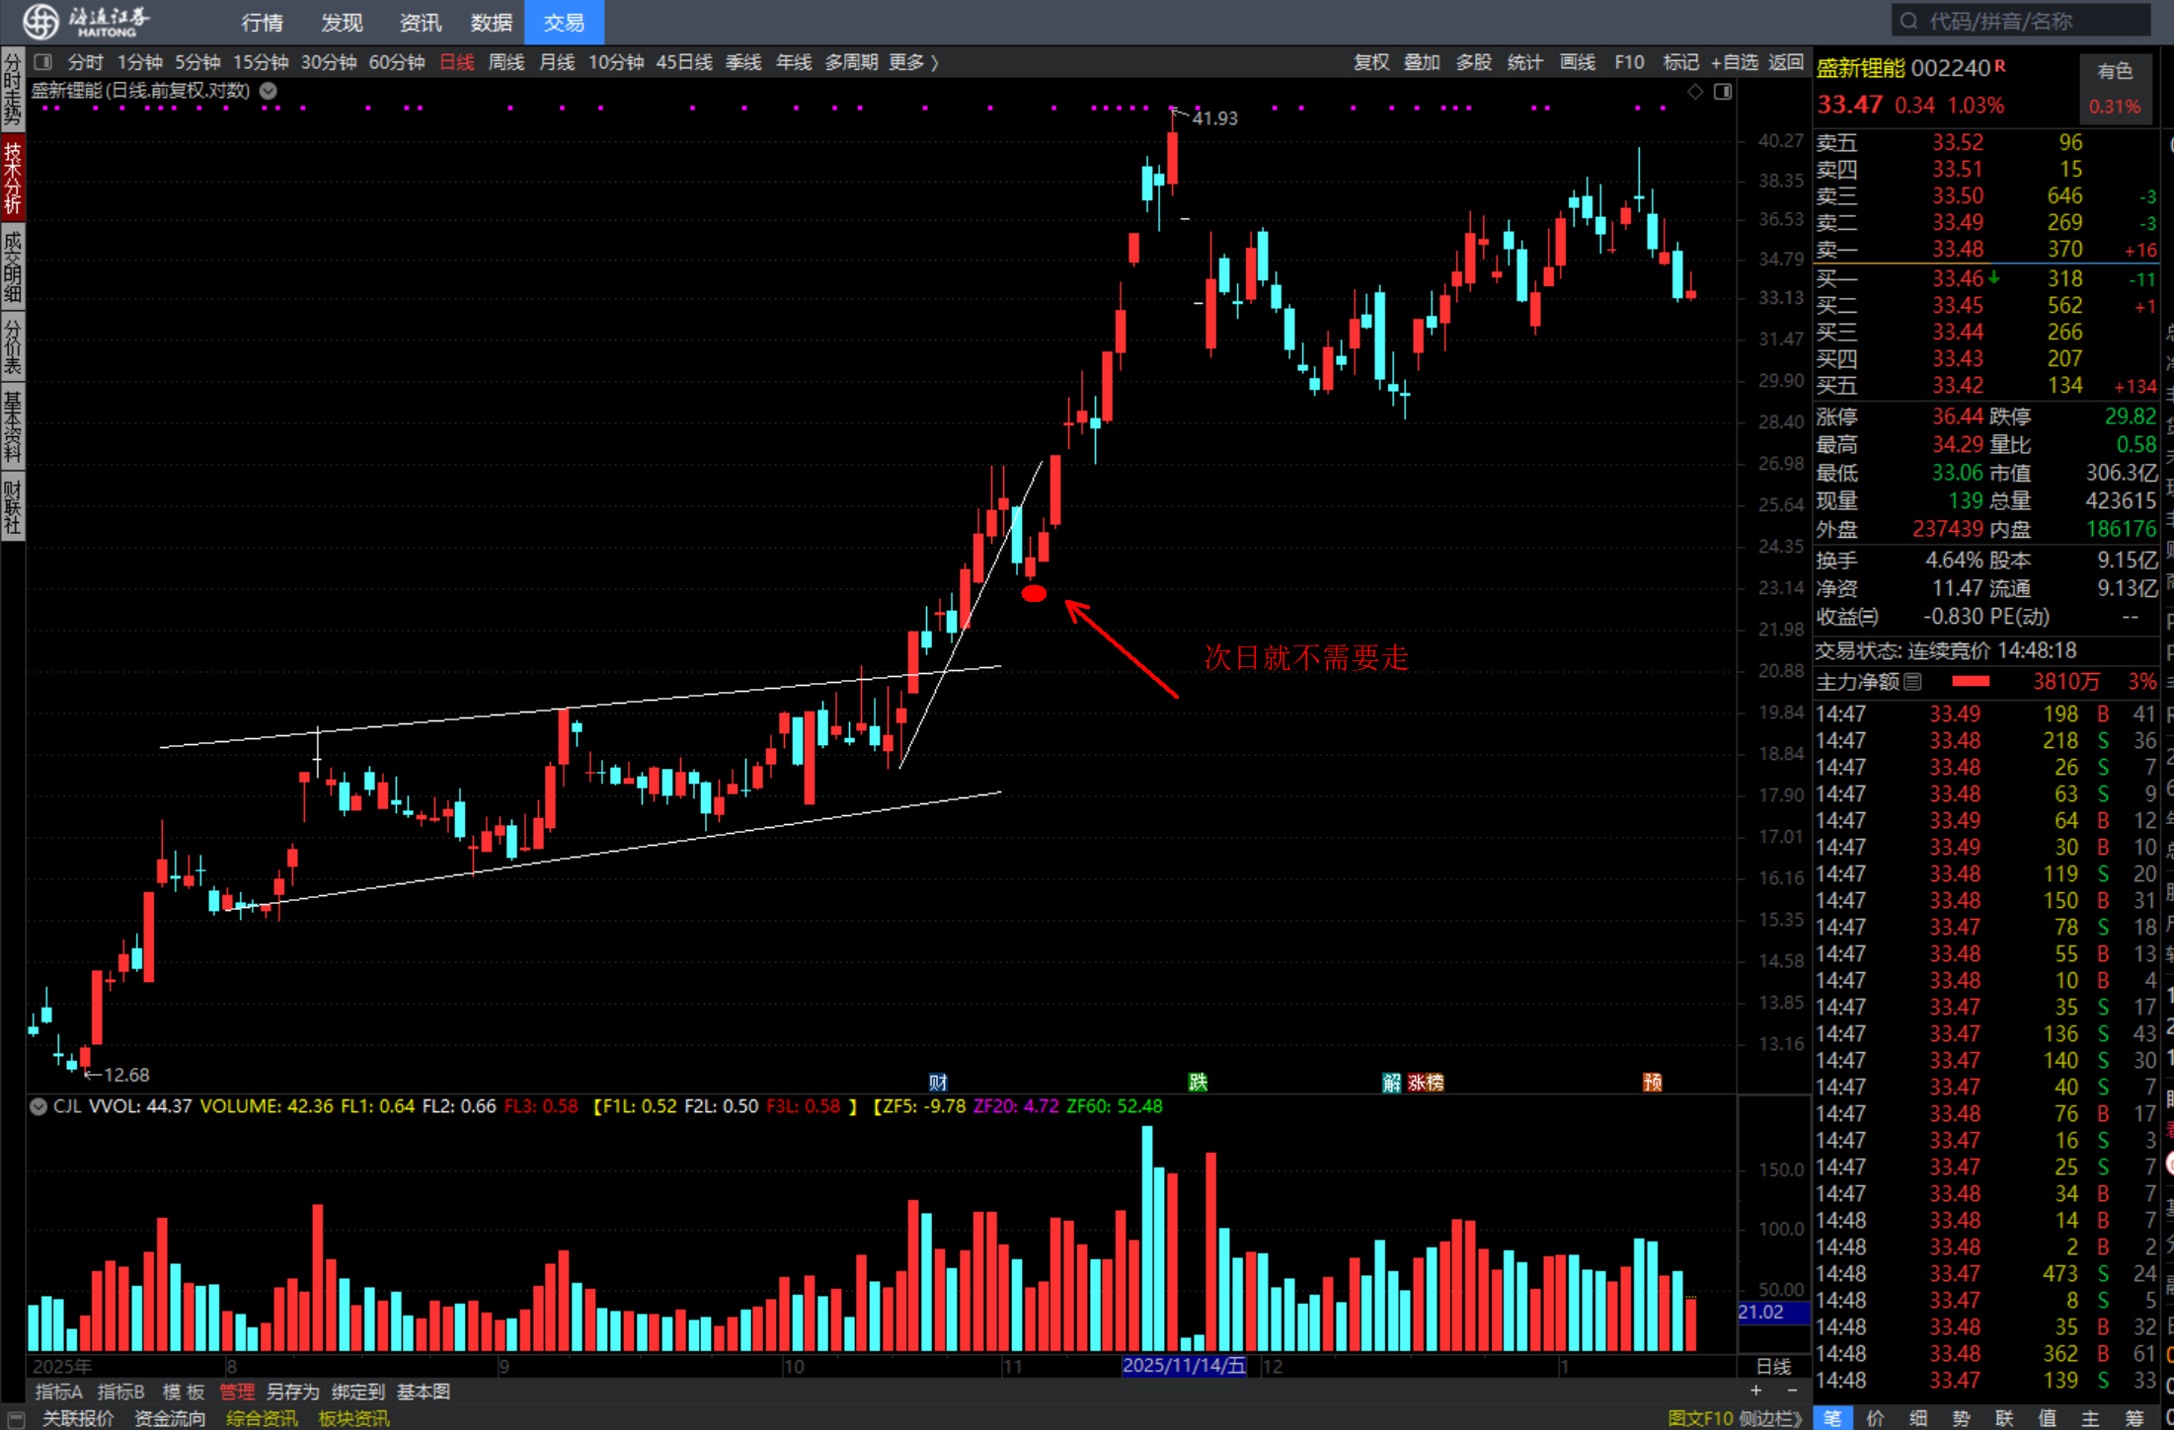Click the search magnifier icon
The width and height of the screenshot is (2174, 1430).
(x=1908, y=21)
